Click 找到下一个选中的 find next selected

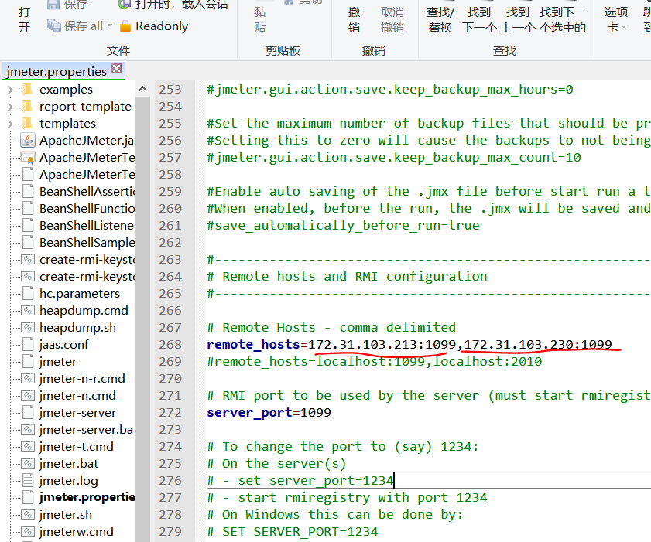tap(563, 19)
